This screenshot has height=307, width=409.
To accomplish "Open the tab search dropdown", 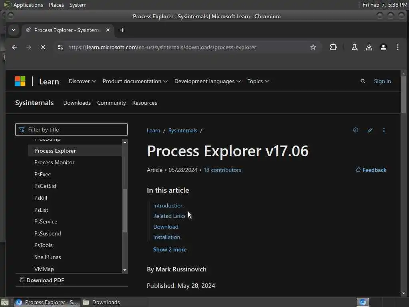I will (14, 30).
